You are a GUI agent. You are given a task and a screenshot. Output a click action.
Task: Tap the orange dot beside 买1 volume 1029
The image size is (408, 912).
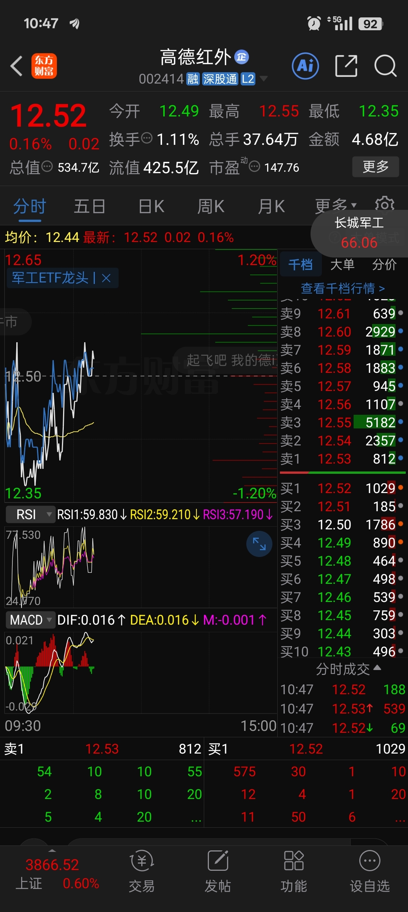400,487
